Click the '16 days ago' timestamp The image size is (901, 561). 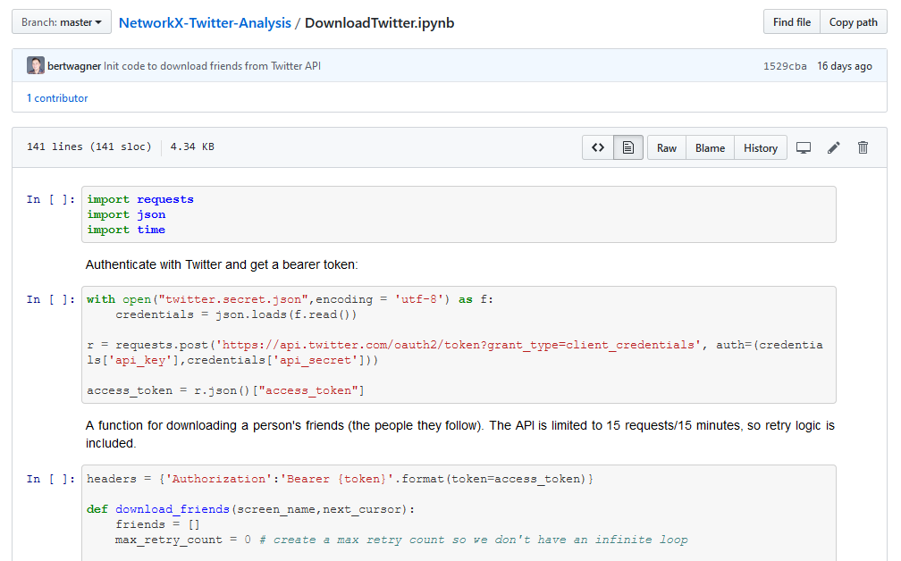point(844,66)
